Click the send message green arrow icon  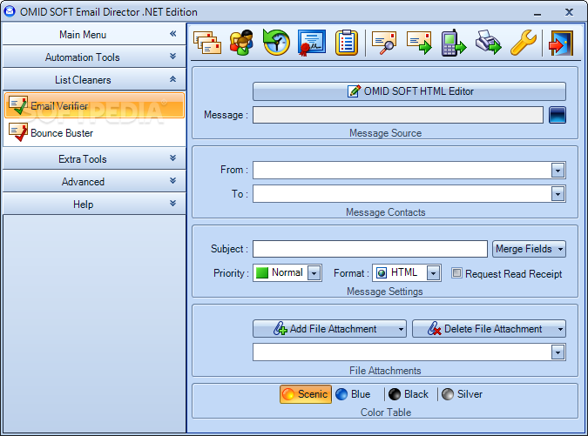click(419, 43)
